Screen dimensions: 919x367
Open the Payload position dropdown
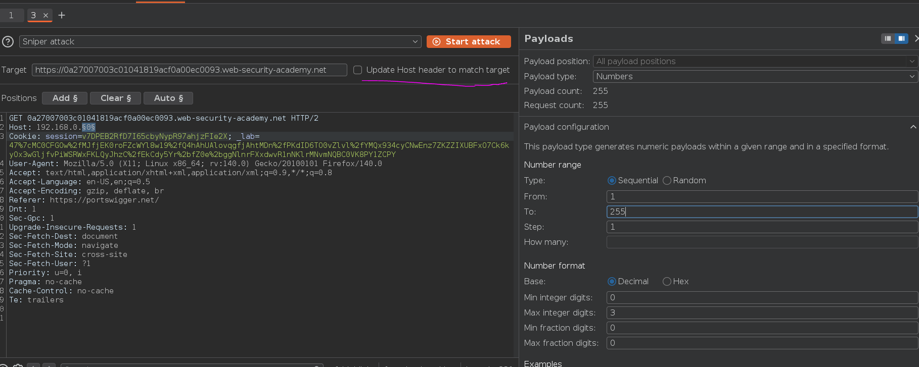point(755,61)
